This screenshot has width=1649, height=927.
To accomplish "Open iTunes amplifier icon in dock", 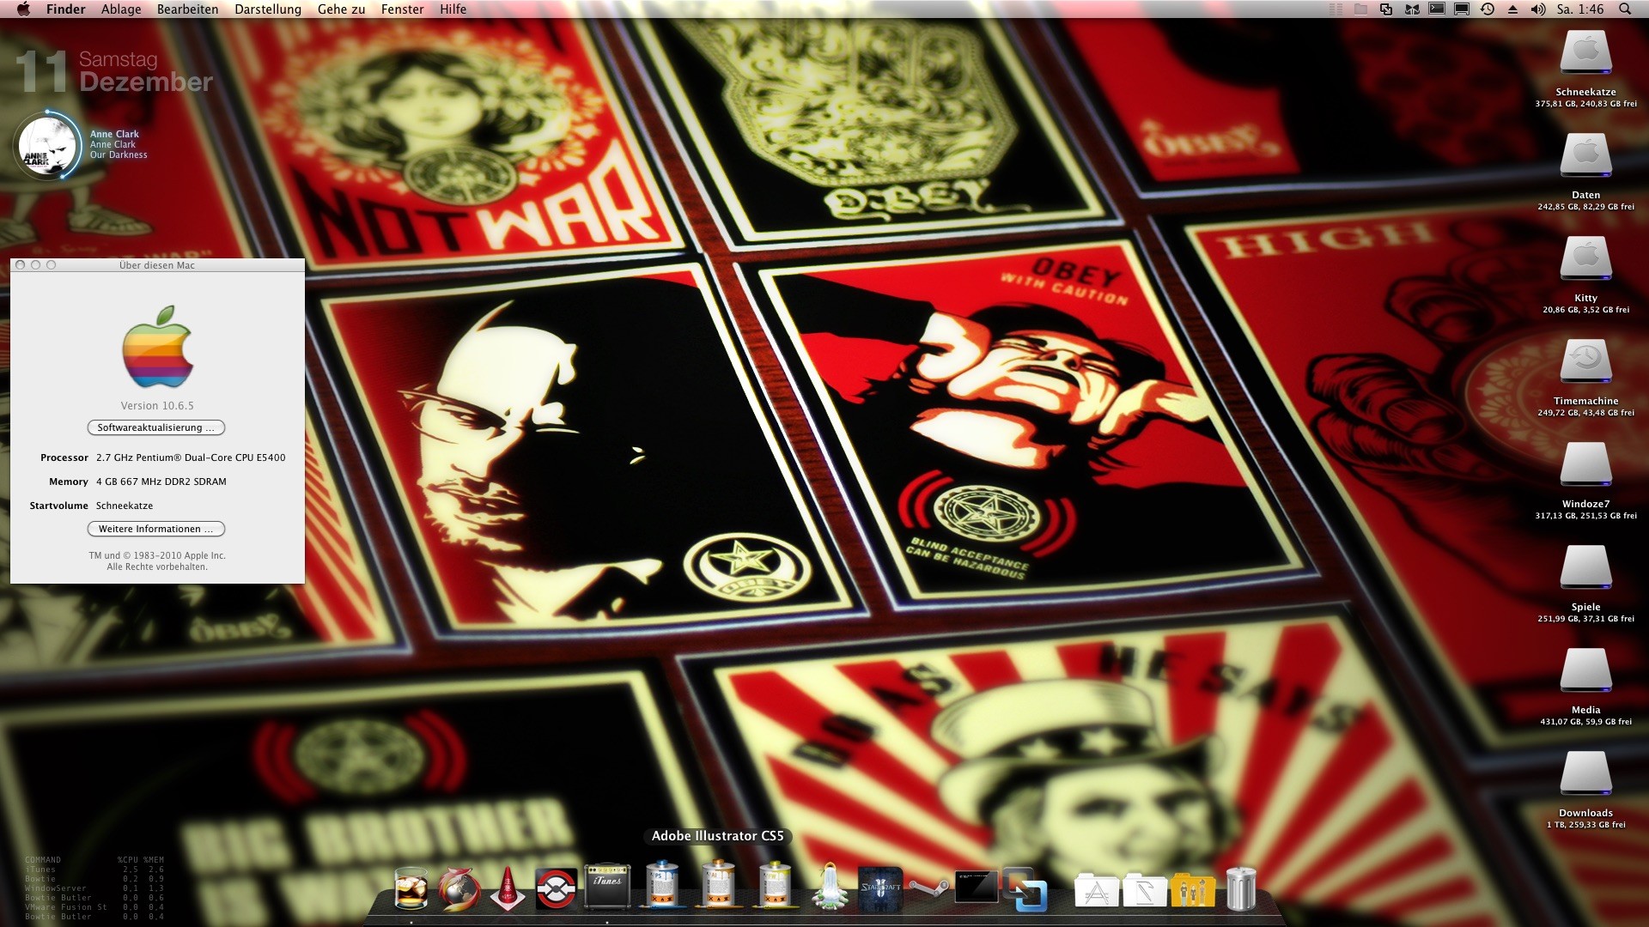I will tap(607, 887).
